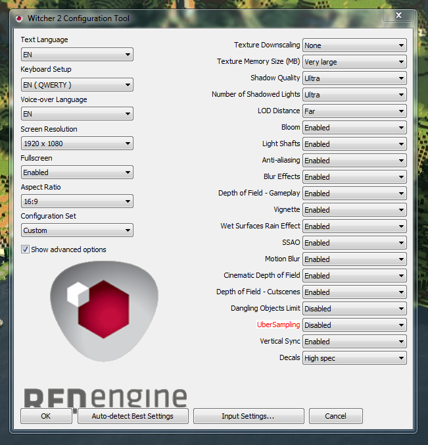Open the Voice-over Language dropdown
The height and width of the screenshot is (445, 428).
point(77,114)
